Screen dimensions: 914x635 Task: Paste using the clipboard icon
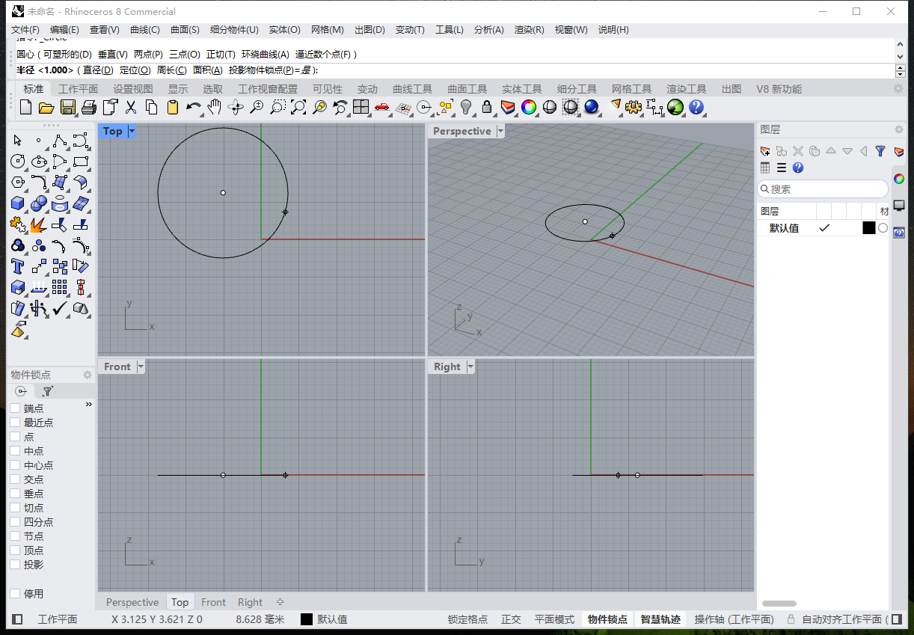pos(173,107)
